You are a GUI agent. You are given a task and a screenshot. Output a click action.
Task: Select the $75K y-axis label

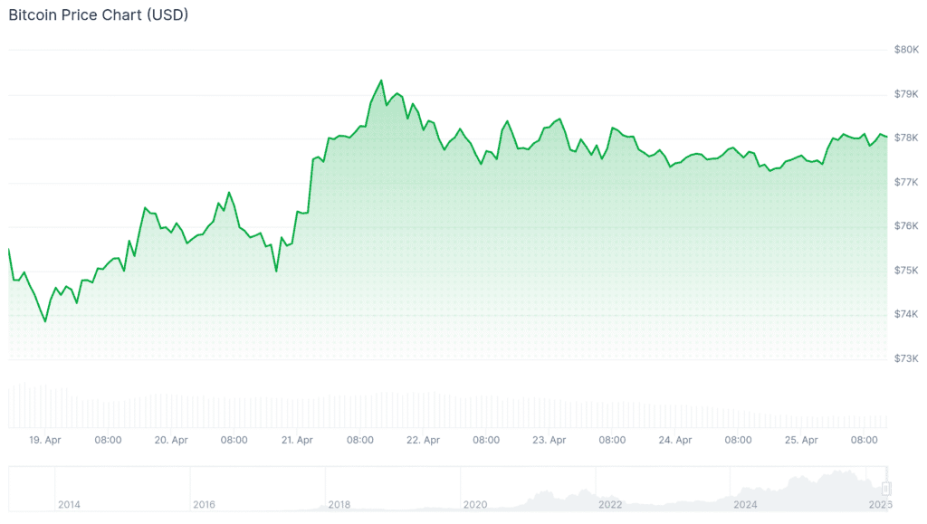[906, 271]
